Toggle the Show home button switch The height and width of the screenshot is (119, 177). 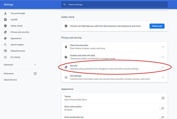[x=162, y=108]
